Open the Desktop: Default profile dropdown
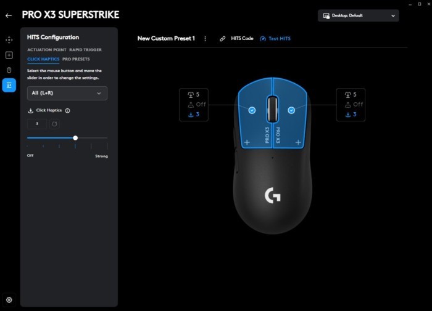The width and height of the screenshot is (432, 311). coord(358,15)
